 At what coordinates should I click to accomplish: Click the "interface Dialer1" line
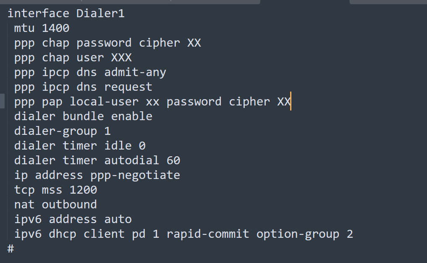[x=66, y=13]
